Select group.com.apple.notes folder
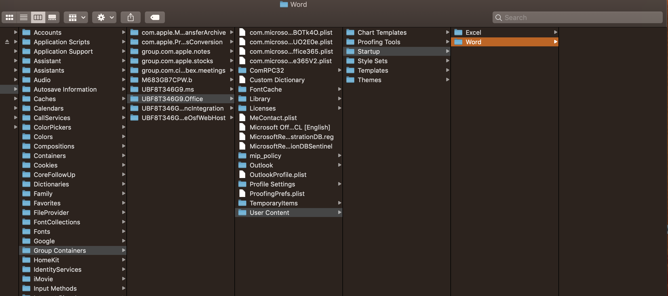Image resolution: width=668 pixels, height=296 pixels. [181, 51]
